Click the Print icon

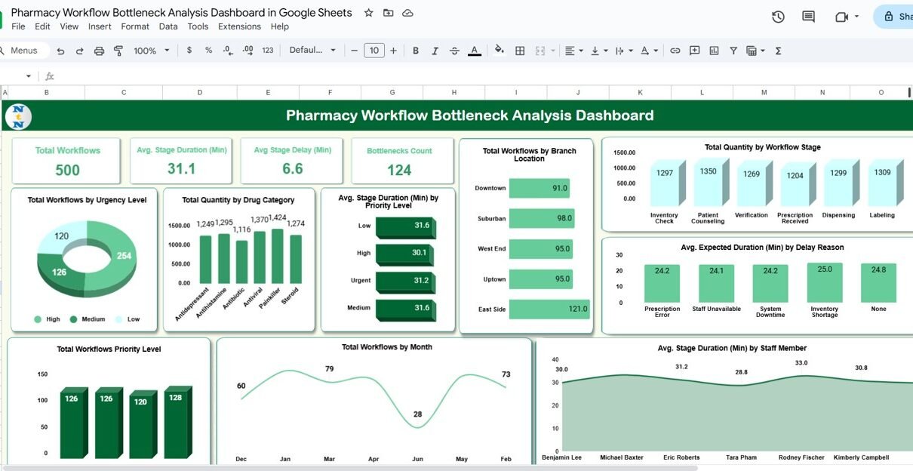(x=99, y=51)
